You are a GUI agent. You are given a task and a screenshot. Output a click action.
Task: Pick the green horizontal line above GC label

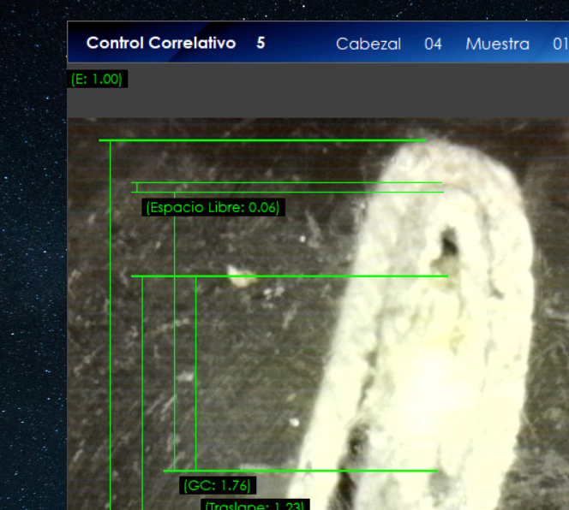(300, 471)
